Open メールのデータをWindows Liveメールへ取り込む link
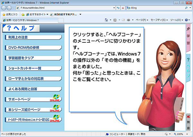Viewport: 193px width, 137px height. tap(33, 120)
